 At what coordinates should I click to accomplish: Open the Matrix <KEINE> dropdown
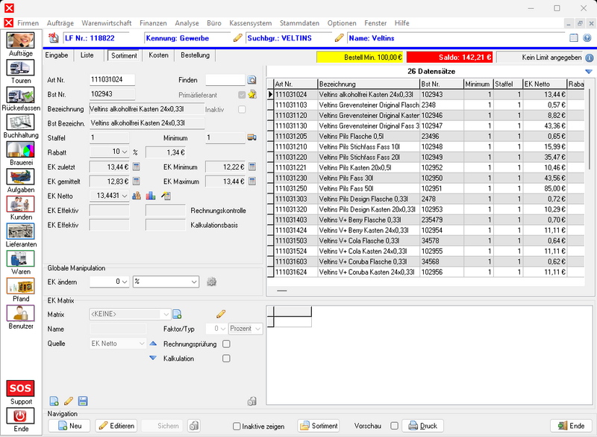[x=166, y=314]
